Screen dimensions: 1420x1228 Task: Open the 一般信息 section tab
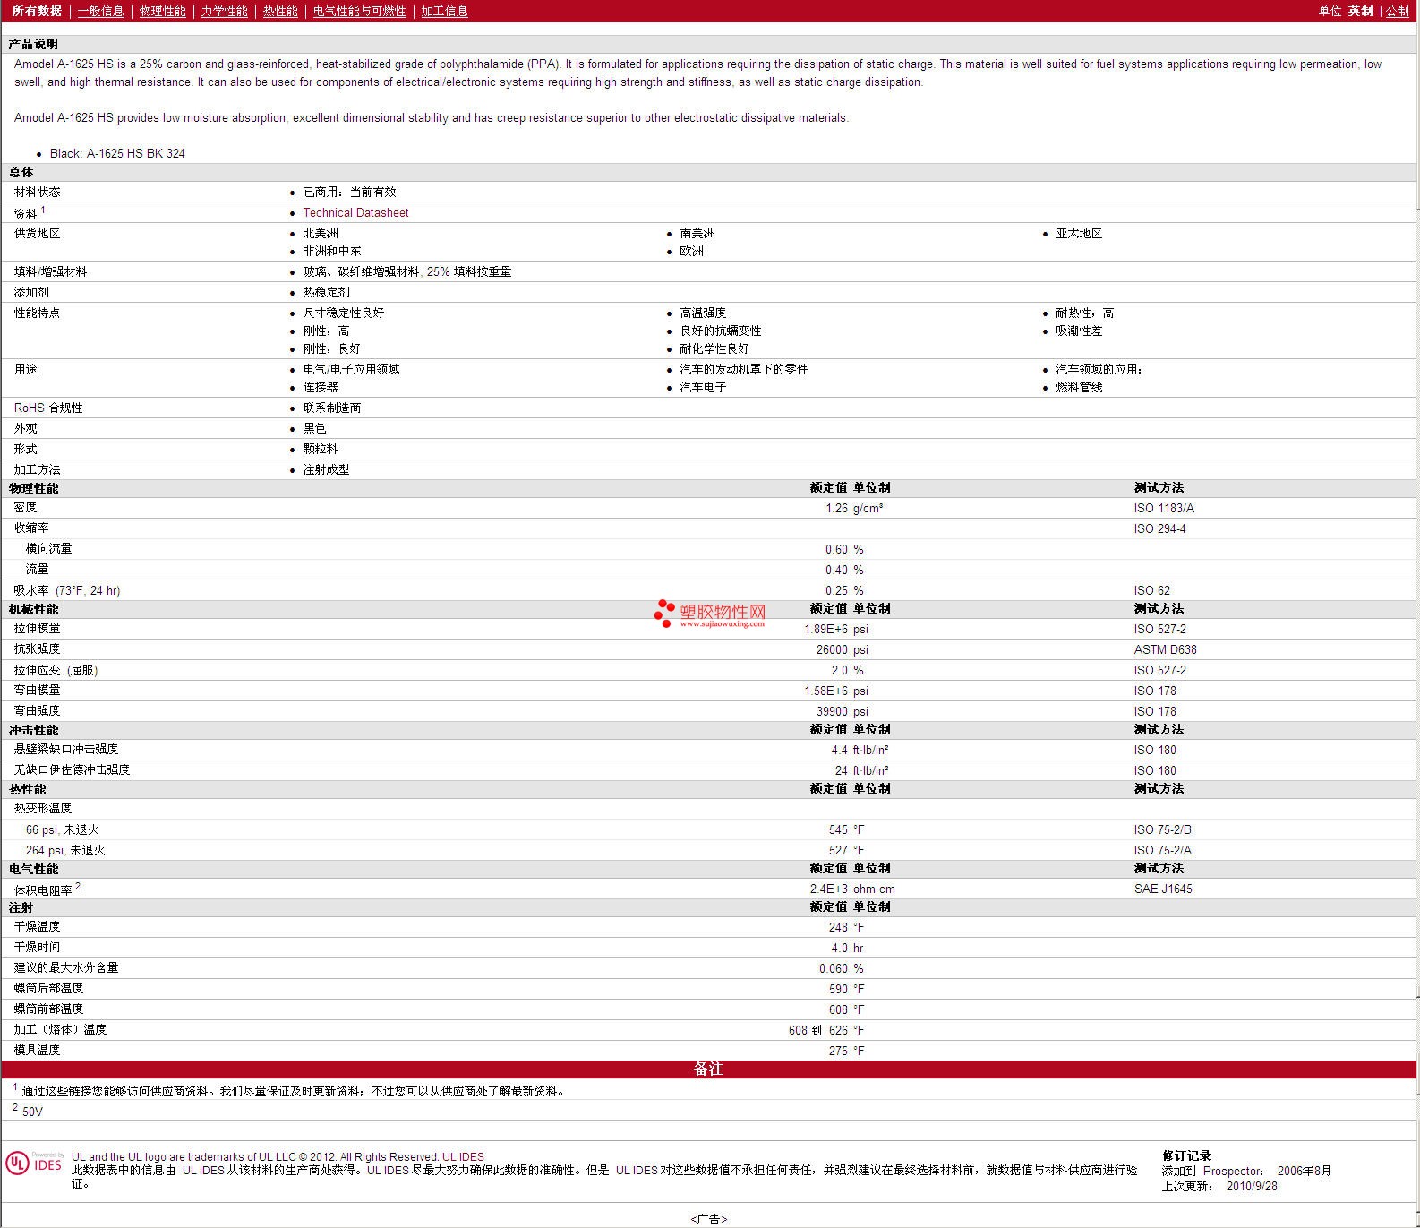point(100,12)
